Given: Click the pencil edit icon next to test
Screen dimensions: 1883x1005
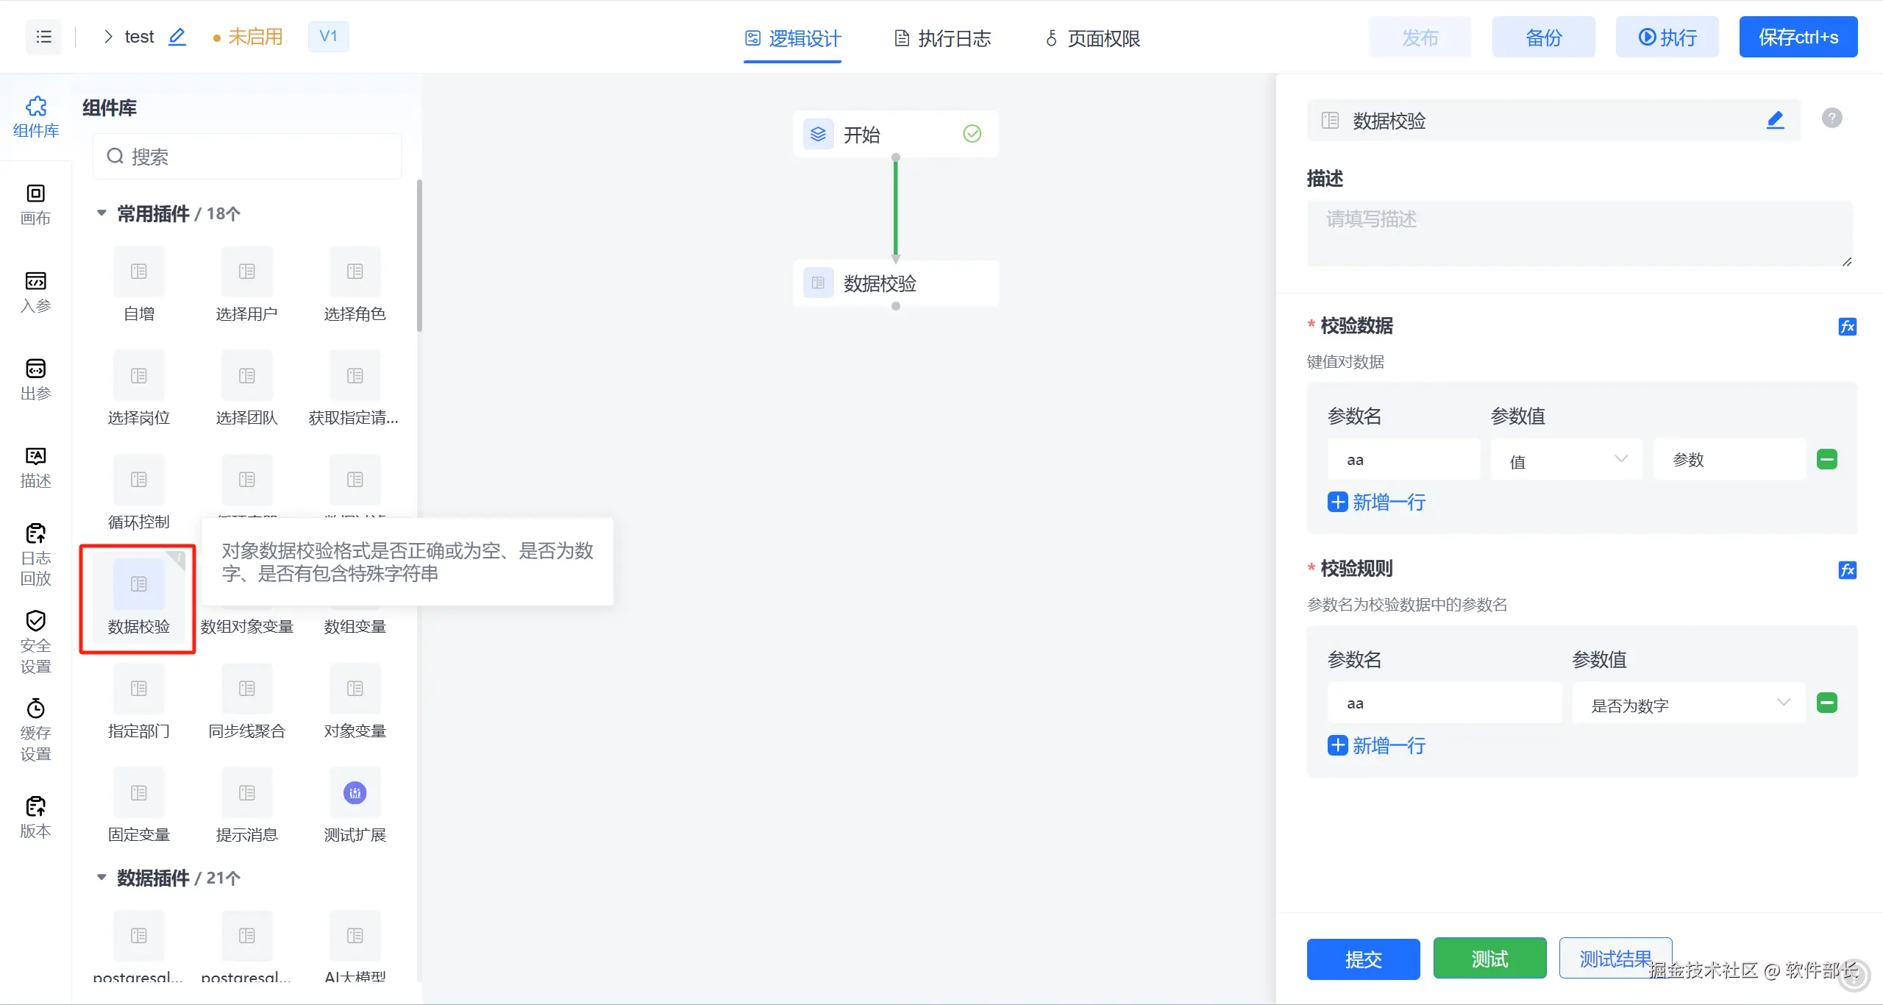Looking at the screenshot, I should tap(177, 37).
